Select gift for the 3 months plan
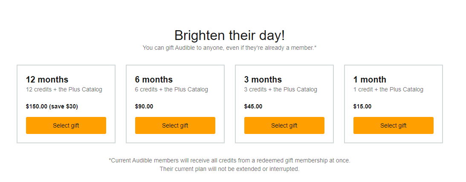Viewport: 466px width, 182px height. point(284,125)
